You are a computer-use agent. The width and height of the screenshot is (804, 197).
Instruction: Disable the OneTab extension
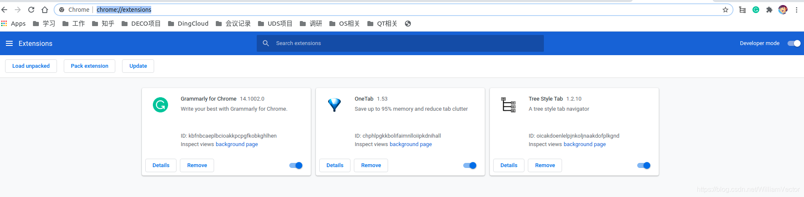click(x=470, y=165)
